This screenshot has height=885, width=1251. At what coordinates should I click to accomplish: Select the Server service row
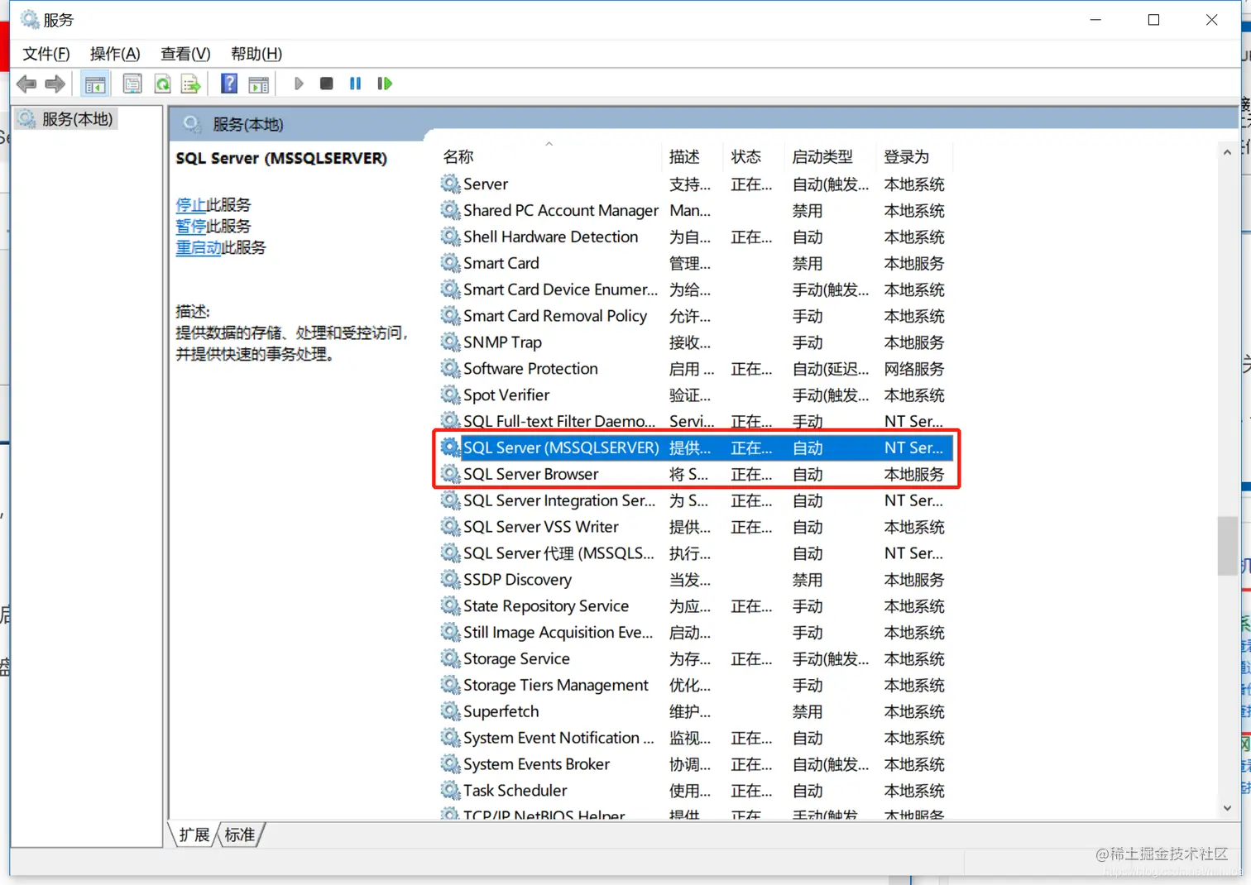coord(695,184)
